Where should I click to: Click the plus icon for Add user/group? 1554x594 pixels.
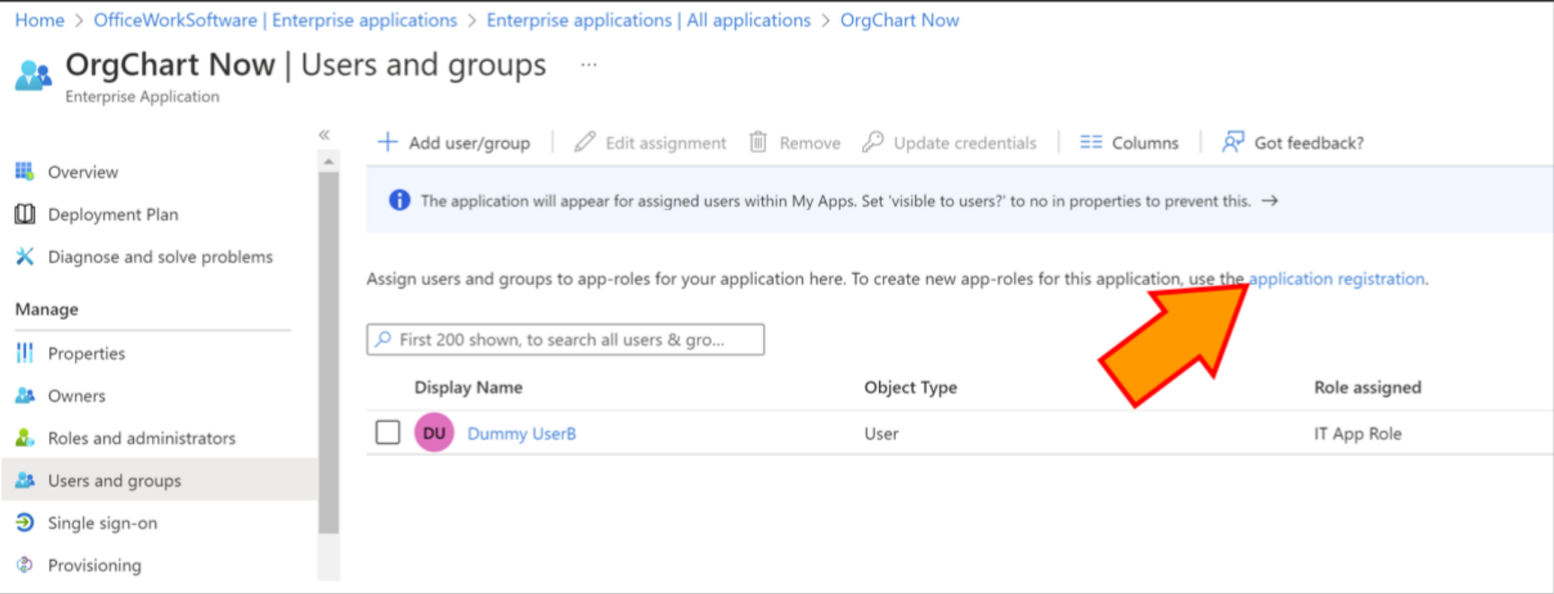(x=387, y=142)
